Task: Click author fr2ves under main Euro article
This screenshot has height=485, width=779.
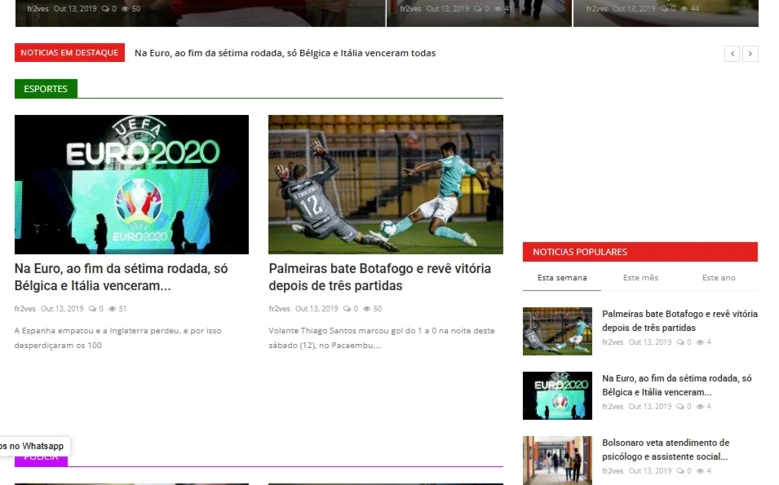Action: click(24, 309)
